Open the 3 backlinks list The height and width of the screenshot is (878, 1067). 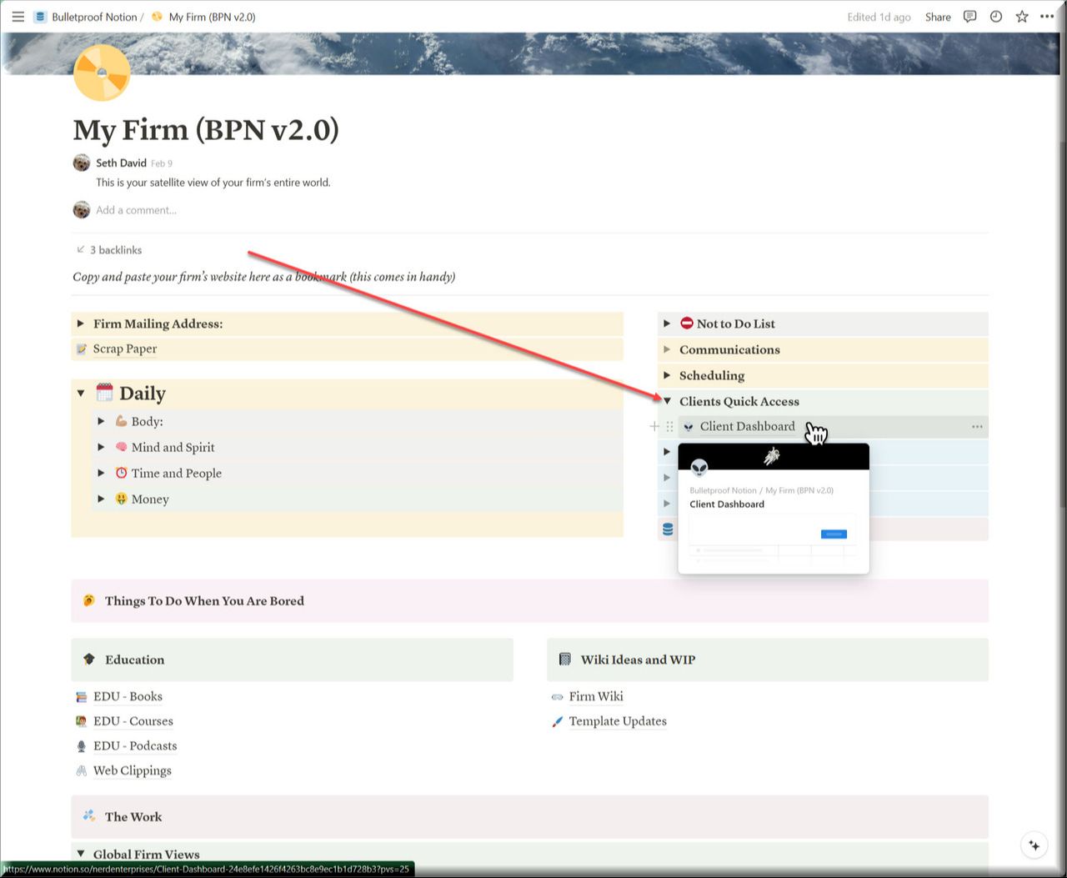[109, 250]
